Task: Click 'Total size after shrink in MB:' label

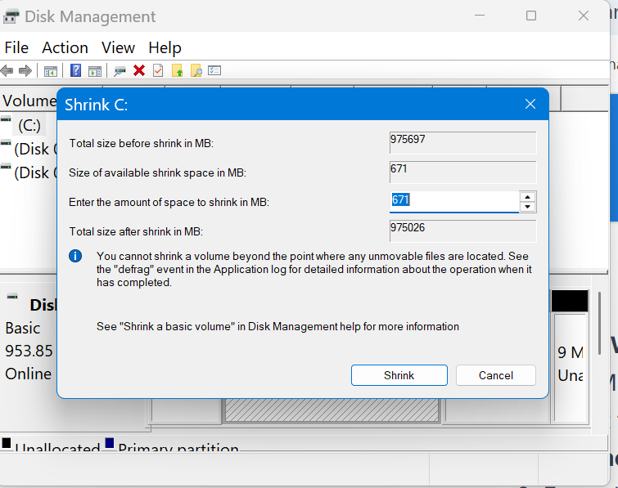Action: click(136, 231)
